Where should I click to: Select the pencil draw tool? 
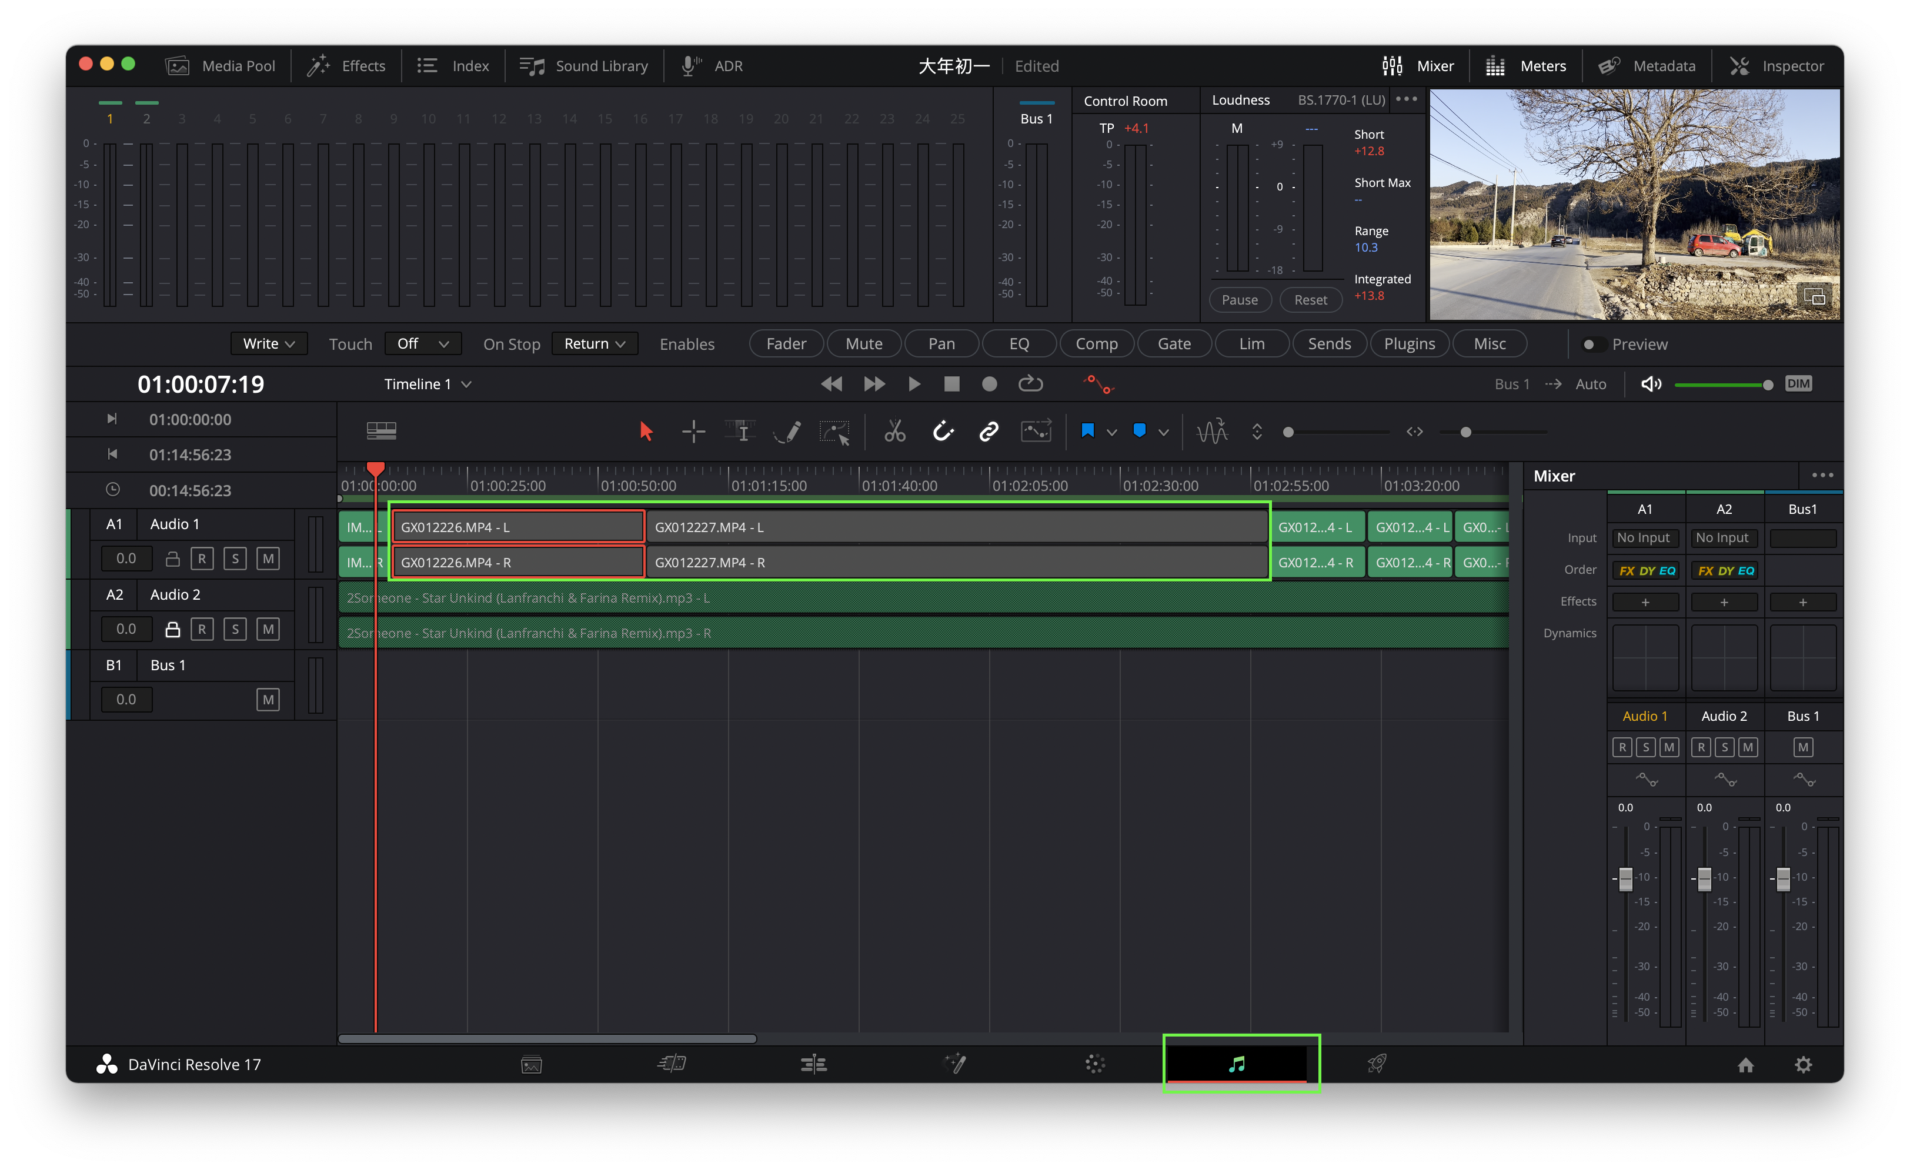[787, 432]
